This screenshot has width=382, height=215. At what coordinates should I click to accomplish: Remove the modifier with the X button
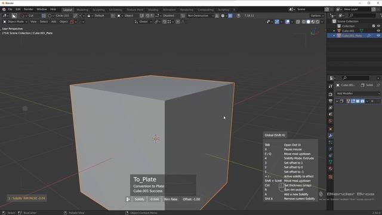[372, 101]
